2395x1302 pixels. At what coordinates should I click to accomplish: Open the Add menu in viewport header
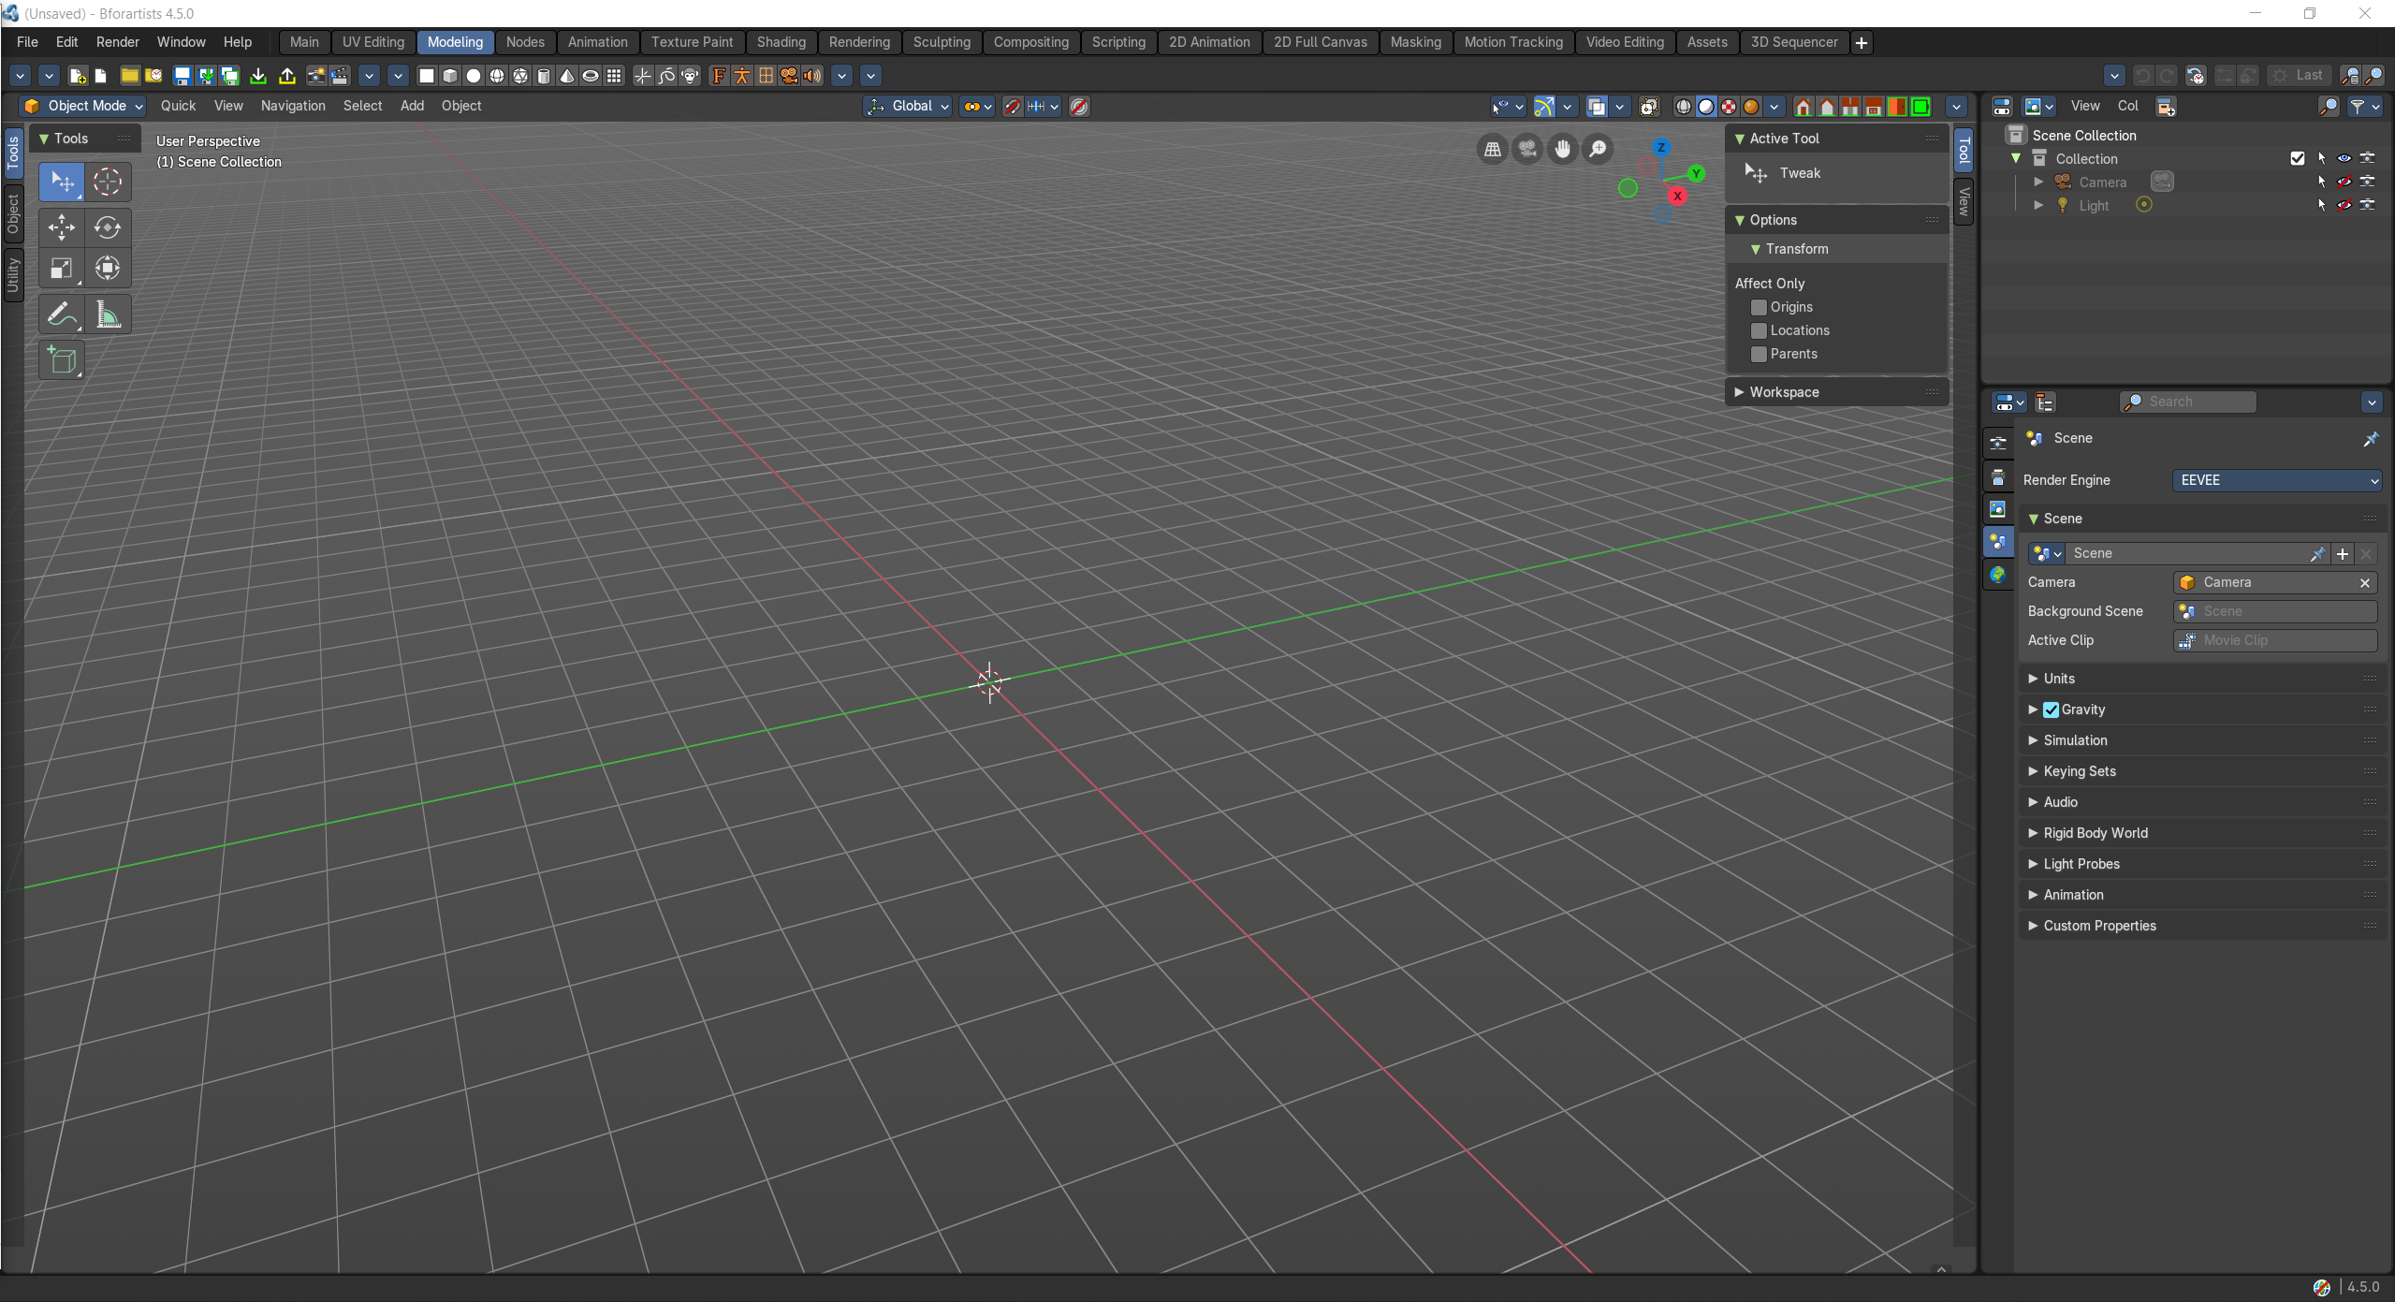(x=412, y=106)
